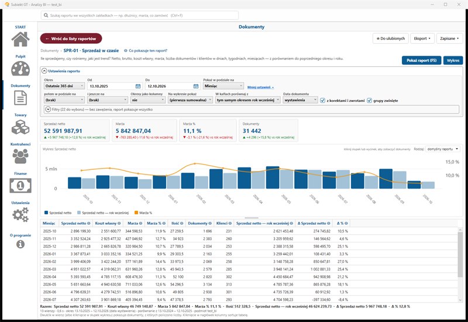Collapse the 'Ustawienia raportu' section

coord(44,71)
